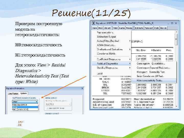The image size is (184, 138).
Task: Switch to the Options tab
Action: coord(24,94)
